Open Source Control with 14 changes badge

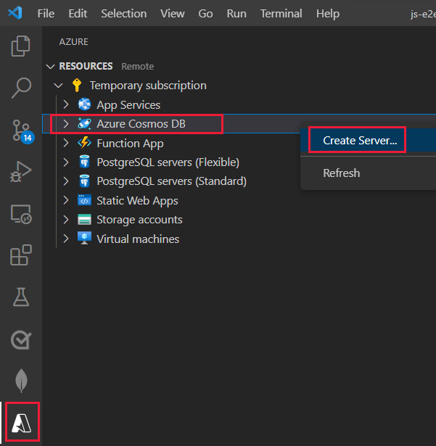click(x=22, y=132)
